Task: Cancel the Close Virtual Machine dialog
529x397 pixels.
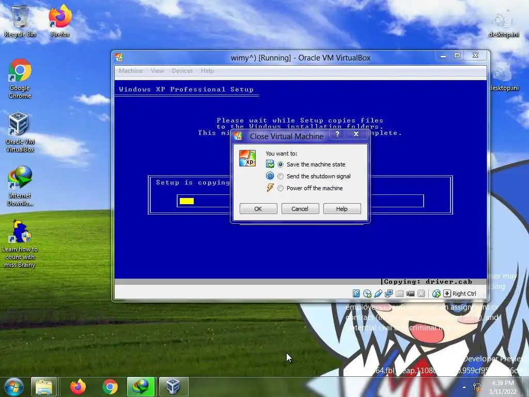Action: [x=300, y=209]
